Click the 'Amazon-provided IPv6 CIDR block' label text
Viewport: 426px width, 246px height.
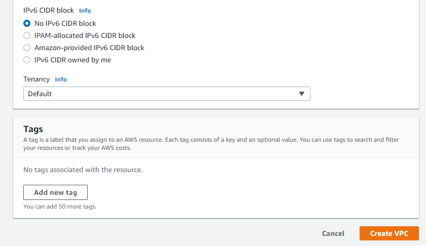pyautogui.click(x=89, y=48)
